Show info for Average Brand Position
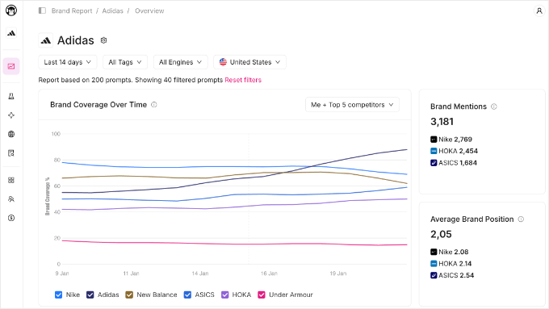 point(521,219)
